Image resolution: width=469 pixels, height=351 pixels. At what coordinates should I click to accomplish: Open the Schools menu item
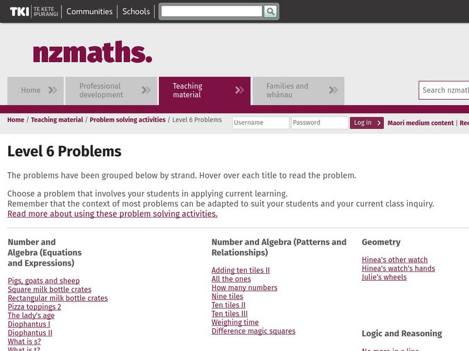click(136, 11)
